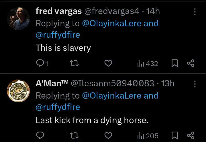Open more options for fred vargas's tweet

click(x=195, y=12)
